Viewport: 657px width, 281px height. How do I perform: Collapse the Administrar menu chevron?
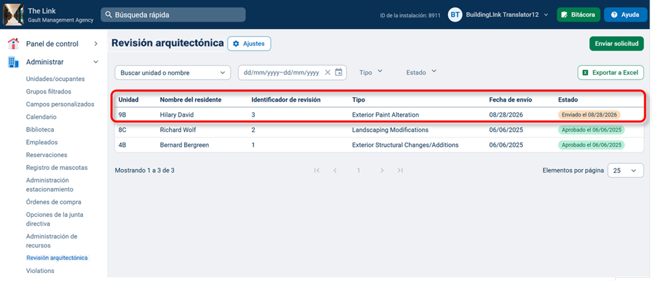[x=96, y=62]
